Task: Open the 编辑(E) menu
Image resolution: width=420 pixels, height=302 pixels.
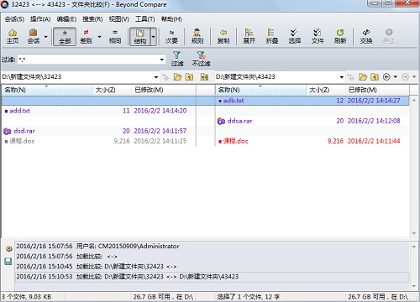Action: 66,19
